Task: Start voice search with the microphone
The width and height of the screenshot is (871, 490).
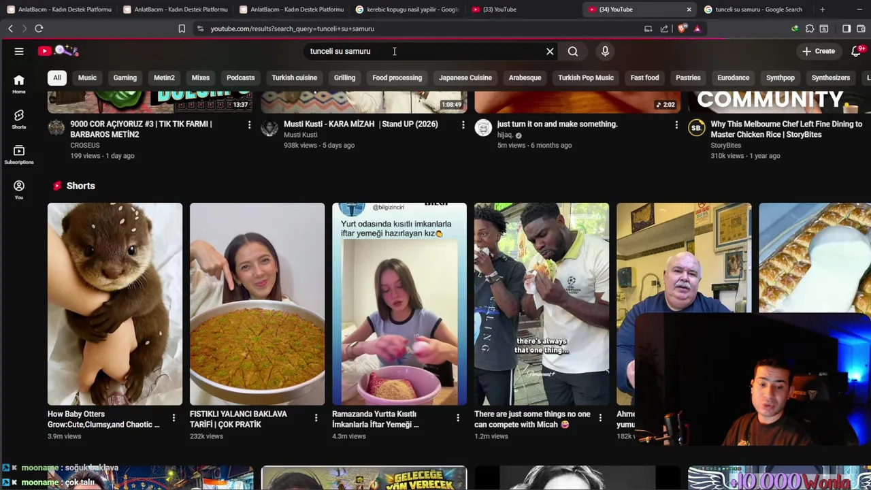Action: (x=605, y=51)
